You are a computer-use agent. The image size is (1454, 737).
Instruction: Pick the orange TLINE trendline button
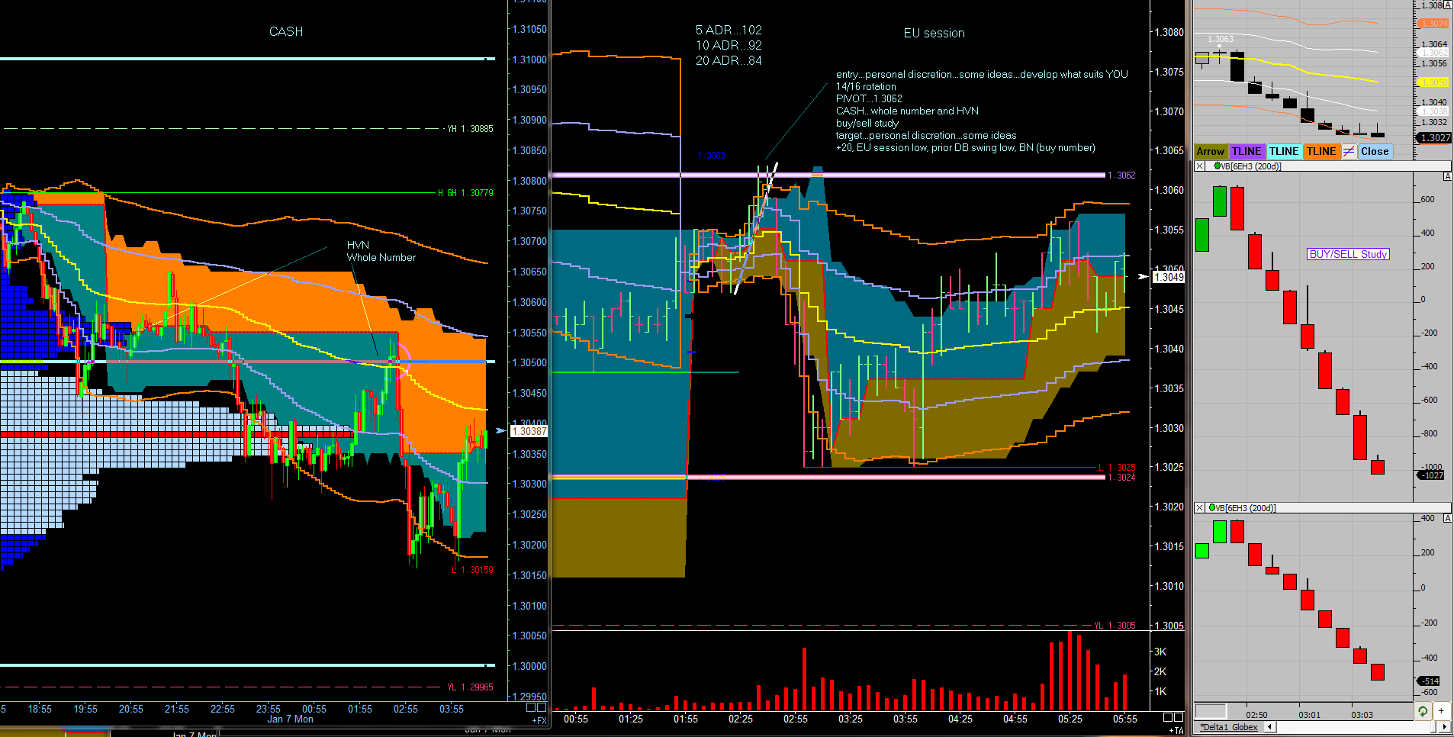(x=1321, y=151)
